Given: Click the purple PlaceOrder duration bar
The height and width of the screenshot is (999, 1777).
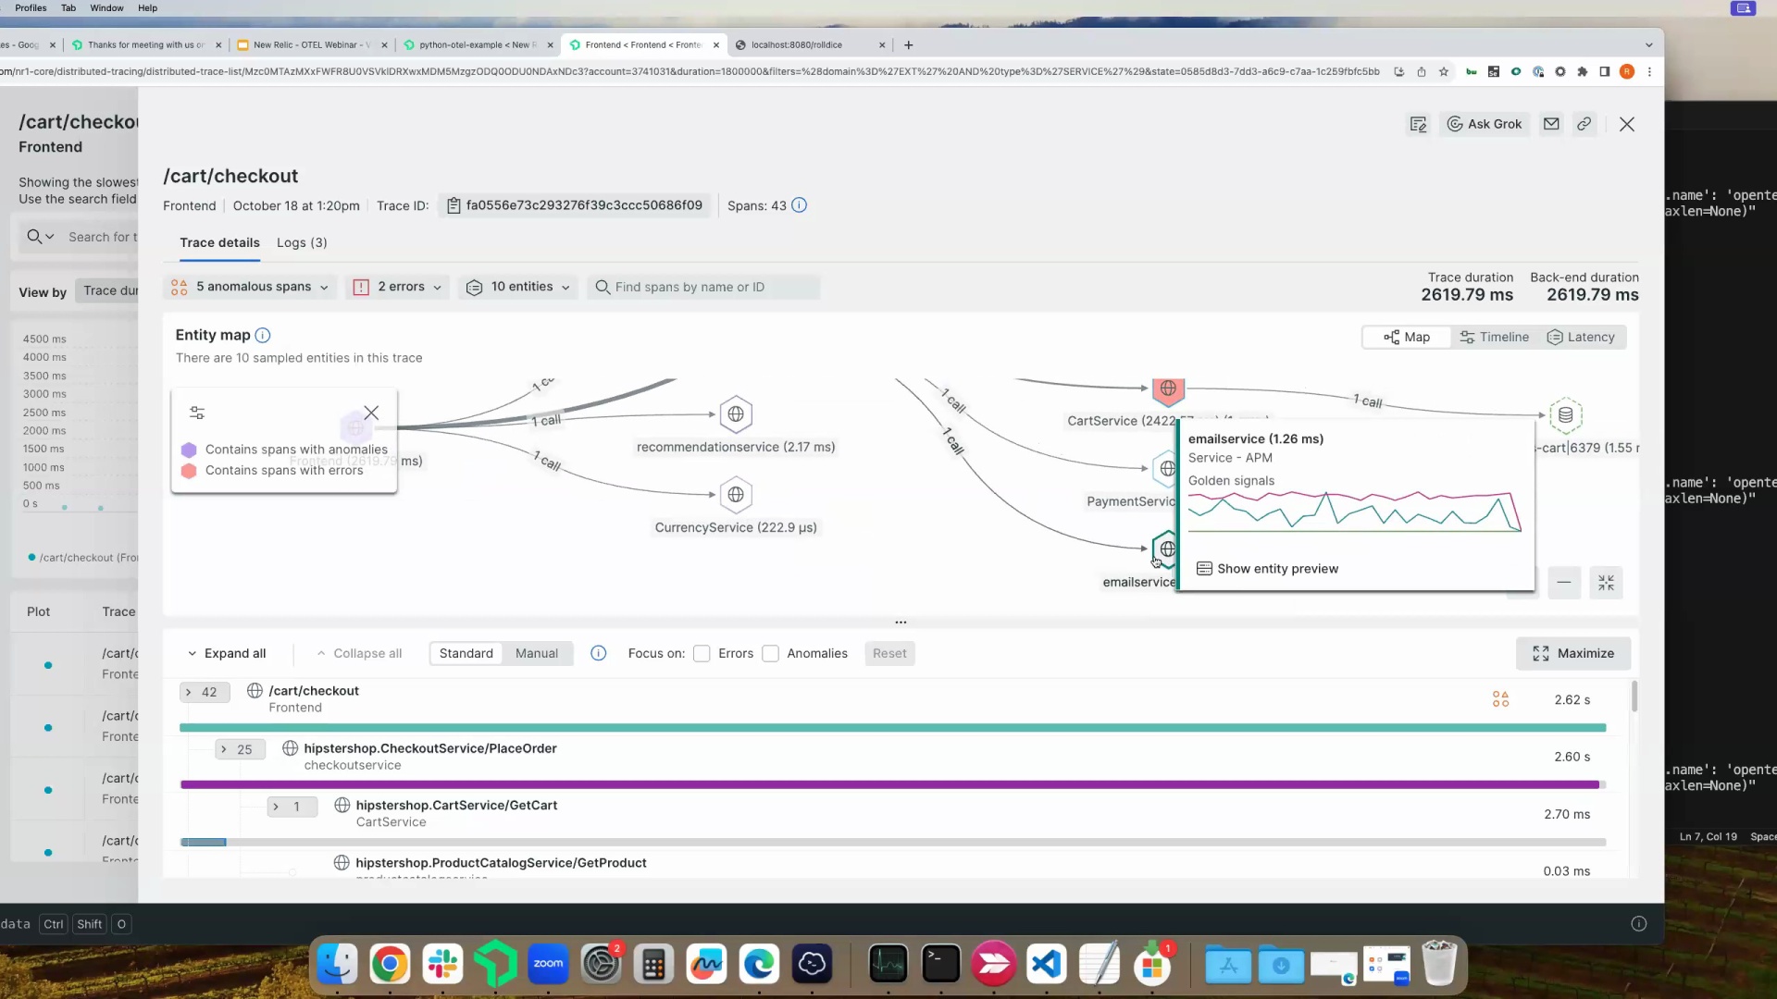Looking at the screenshot, I should pos(889,784).
